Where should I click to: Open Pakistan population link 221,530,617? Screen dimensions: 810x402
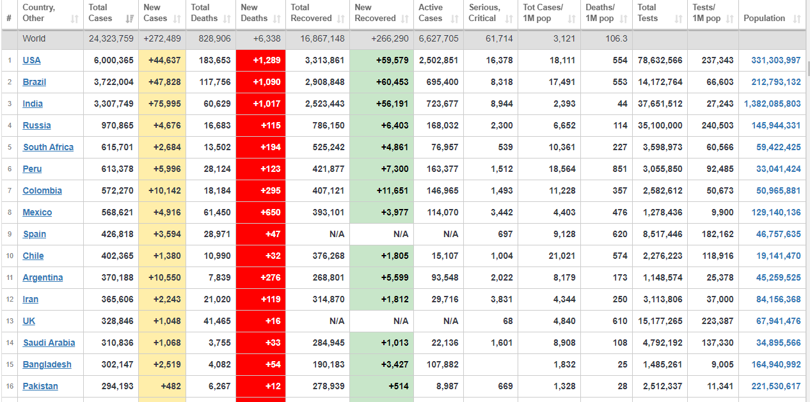tap(776, 386)
